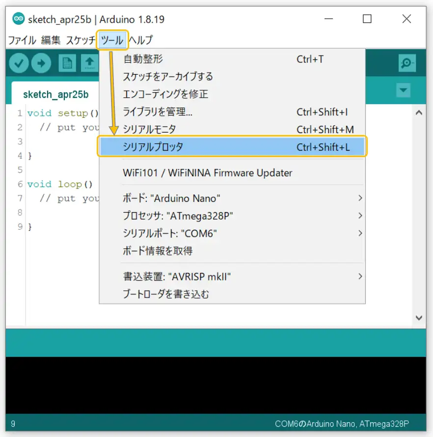Open シリアルモニタ from the menu
The image size is (433, 437).
pos(232,129)
